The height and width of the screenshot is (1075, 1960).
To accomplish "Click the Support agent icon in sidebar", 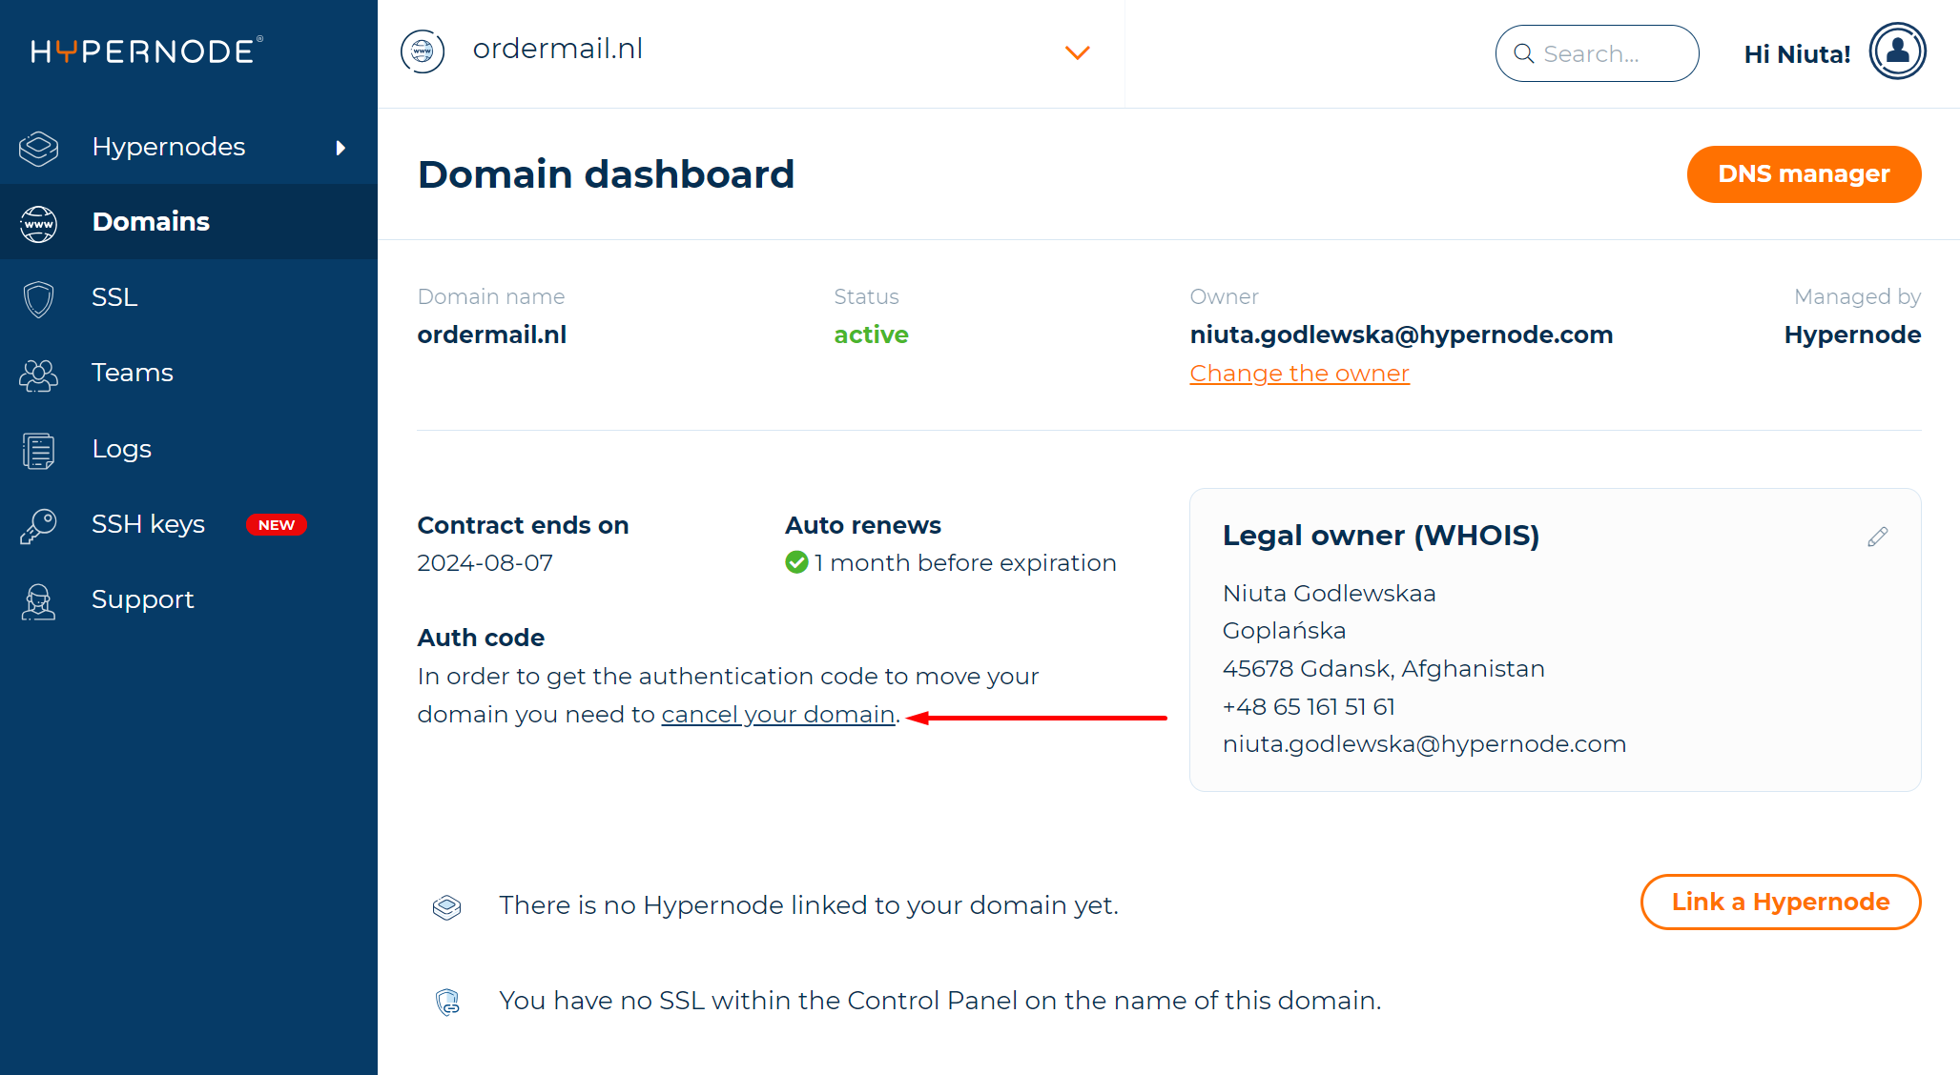I will point(39,601).
